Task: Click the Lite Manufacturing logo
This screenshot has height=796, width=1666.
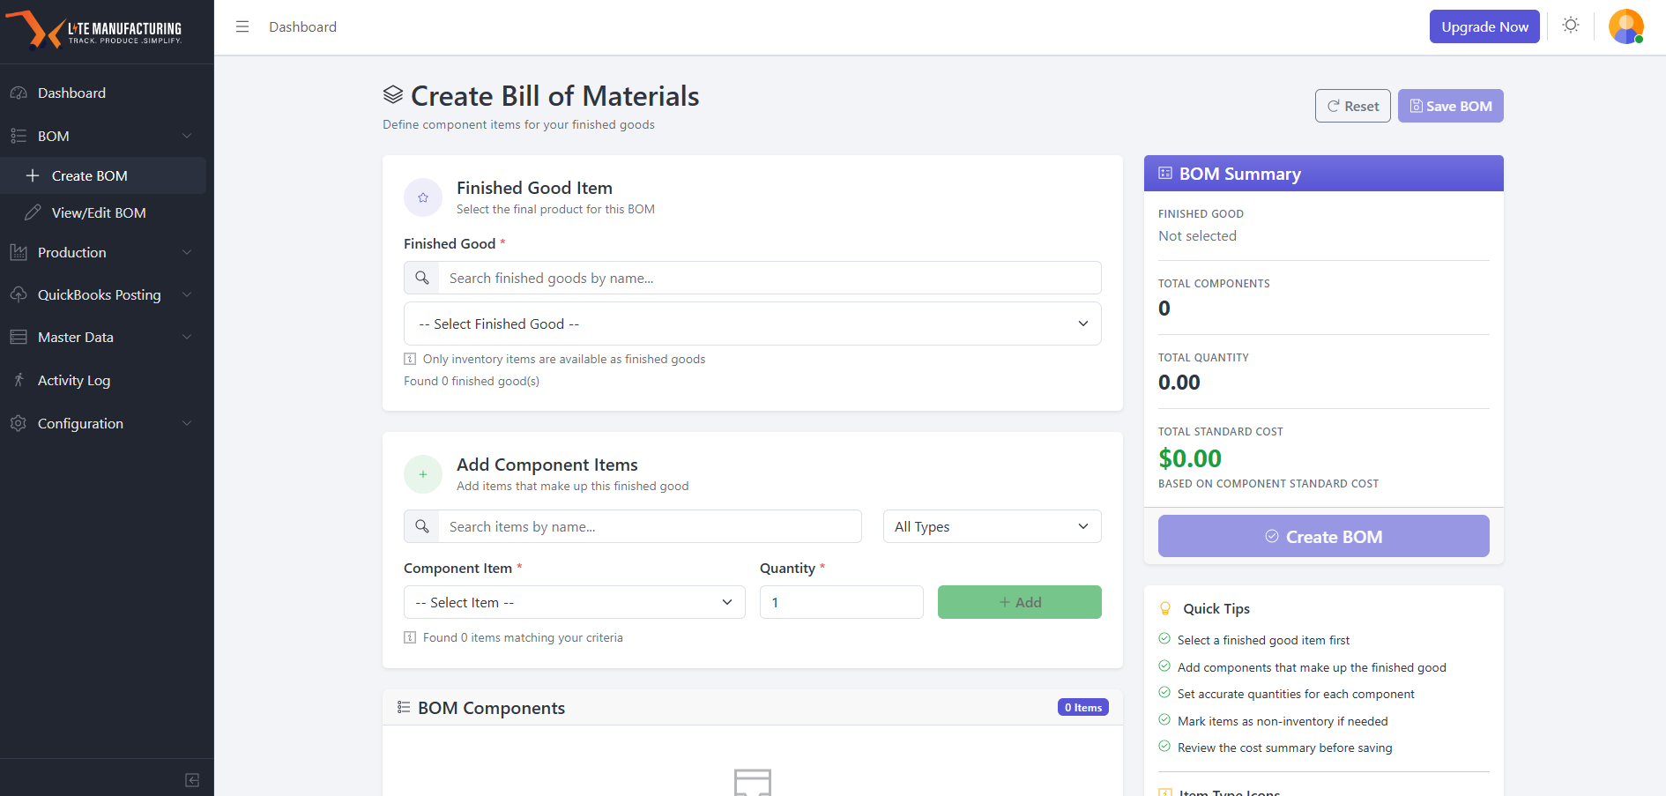Action: (94, 29)
